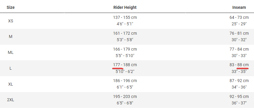Viewport: 254px width, 110px height.
Task: Click the Size column header
Action: pos(11,7)
